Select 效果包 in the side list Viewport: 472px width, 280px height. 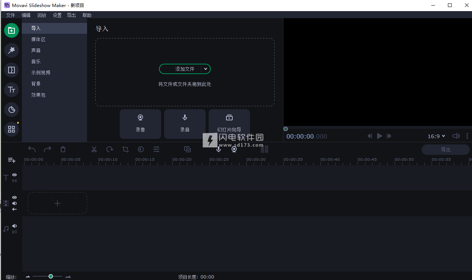click(54, 95)
